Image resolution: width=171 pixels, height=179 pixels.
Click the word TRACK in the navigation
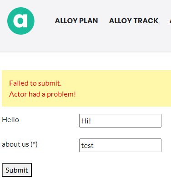coord(146,21)
